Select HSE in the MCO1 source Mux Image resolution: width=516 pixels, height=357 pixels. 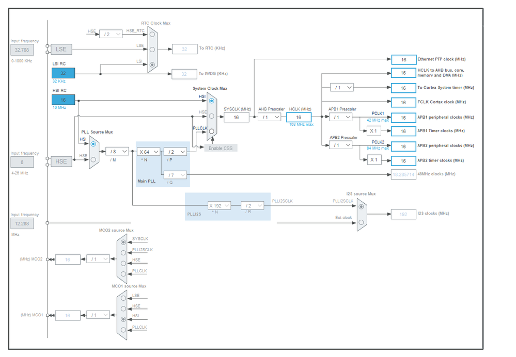click(x=123, y=309)
